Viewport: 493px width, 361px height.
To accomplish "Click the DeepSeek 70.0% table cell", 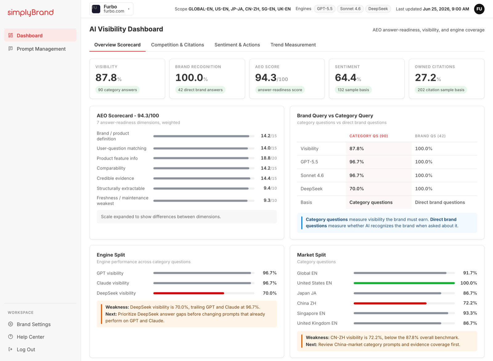I will click(x=378, y=189).
